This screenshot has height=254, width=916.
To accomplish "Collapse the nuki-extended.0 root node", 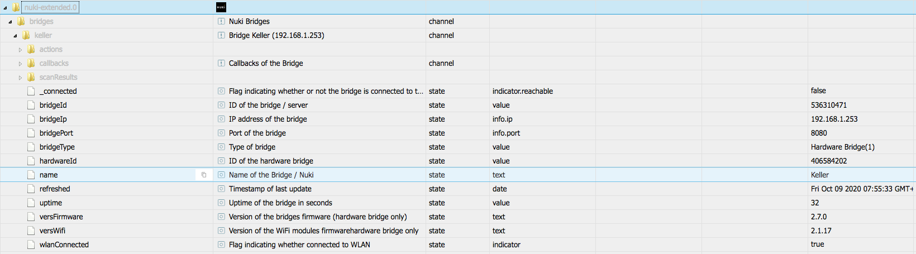I will (x=6, y=8).
